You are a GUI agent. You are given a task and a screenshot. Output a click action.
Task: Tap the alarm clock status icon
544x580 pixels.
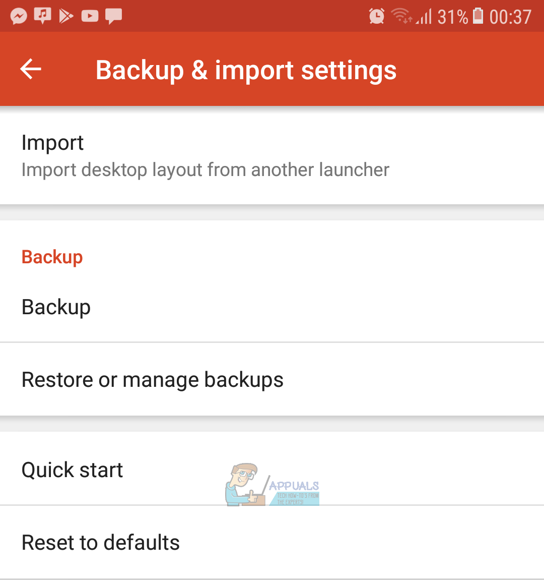click(376, 17)
